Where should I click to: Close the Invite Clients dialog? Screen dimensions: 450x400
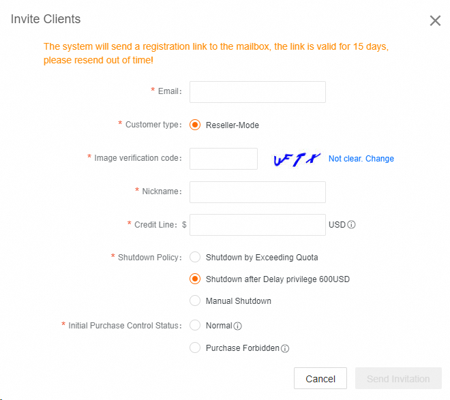click(435, 20)
